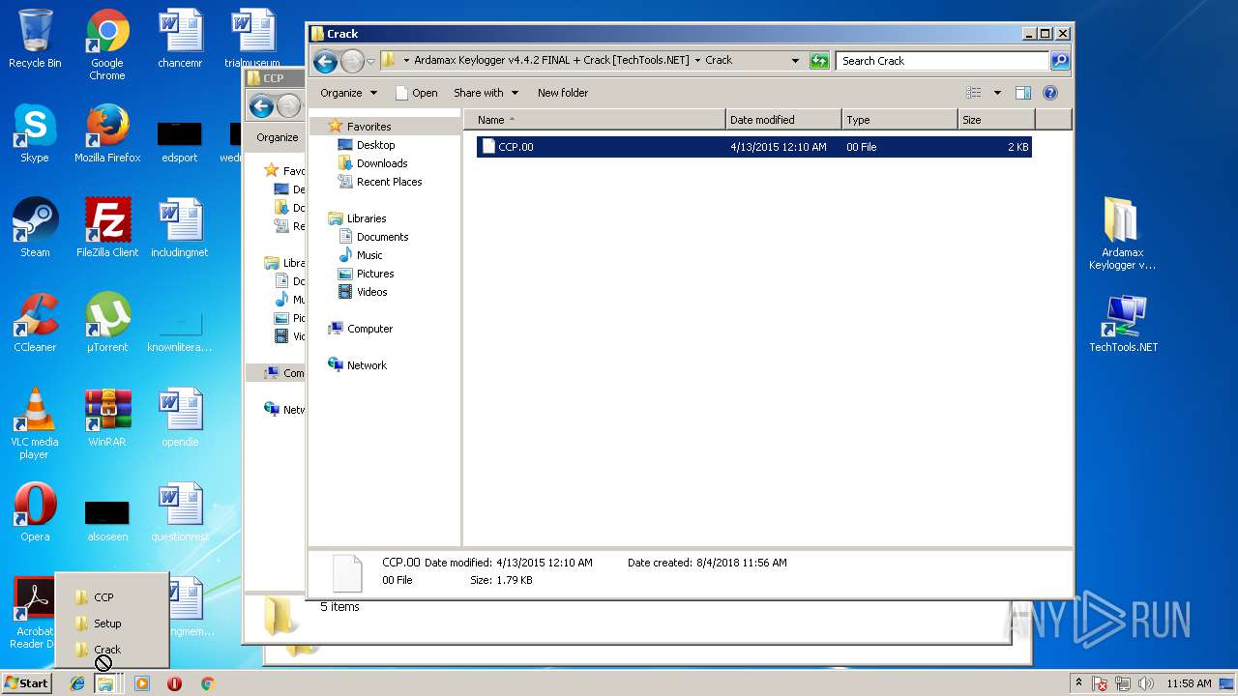1238x696 pixels.
Task: Sort files by Name column
Action: [x=595, y=120]
